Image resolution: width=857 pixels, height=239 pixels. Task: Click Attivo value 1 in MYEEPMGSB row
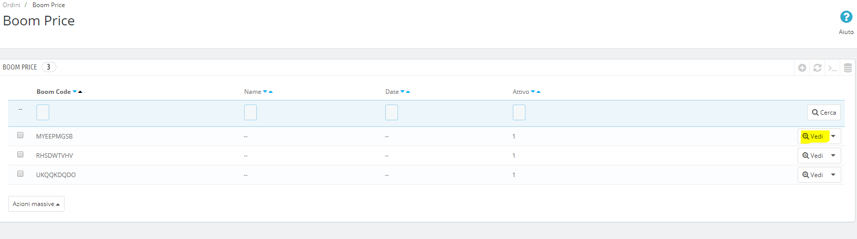(x=514, y=136)
